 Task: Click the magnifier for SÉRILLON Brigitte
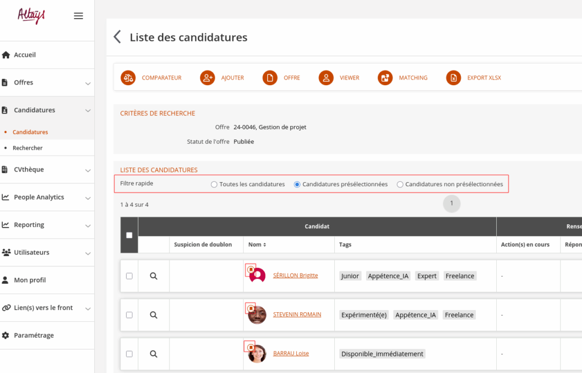click(x=153, y=276)
